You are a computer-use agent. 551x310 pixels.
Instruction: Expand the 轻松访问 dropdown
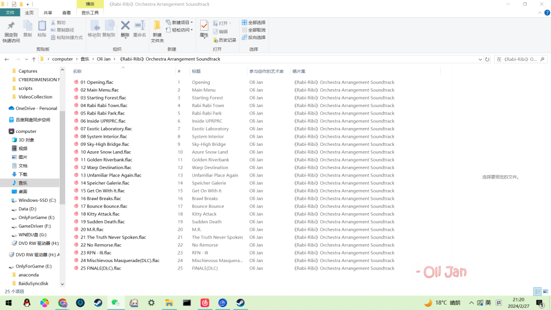pyautogui.click(x=179, y=30)
